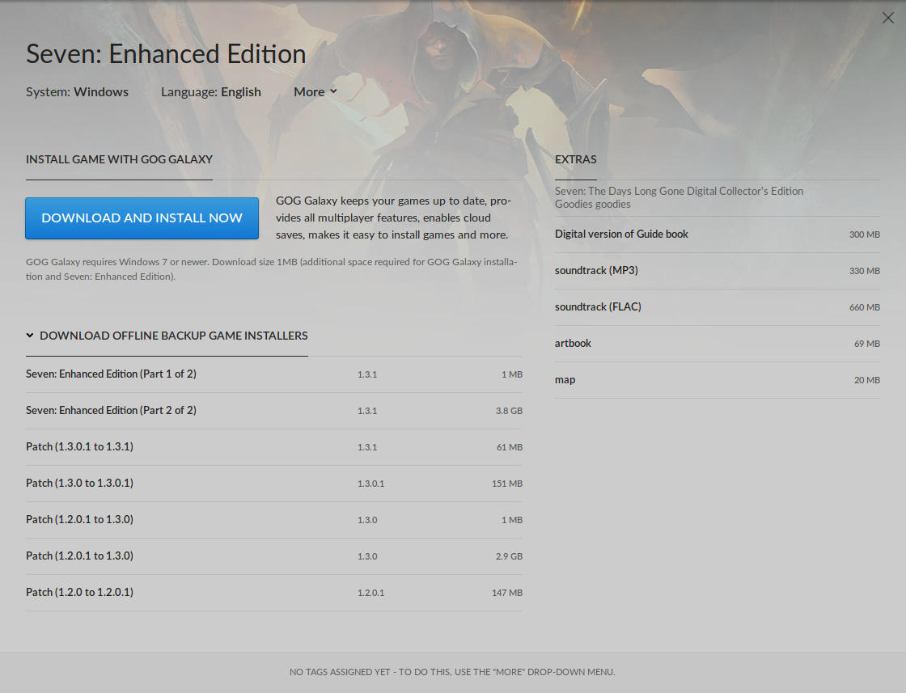Click the version number 1.3.0.1

tap(371, 484)
